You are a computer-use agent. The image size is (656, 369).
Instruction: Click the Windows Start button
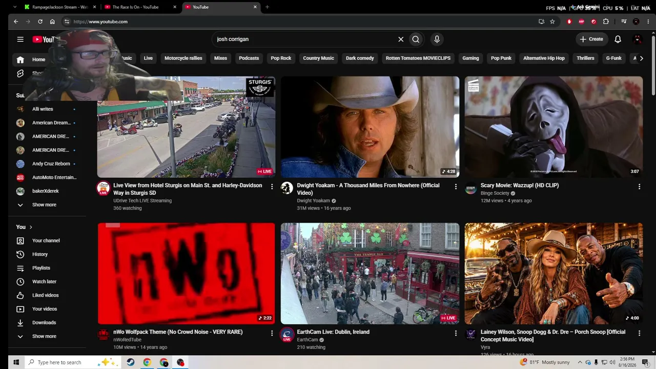click(x=16, y=362)
